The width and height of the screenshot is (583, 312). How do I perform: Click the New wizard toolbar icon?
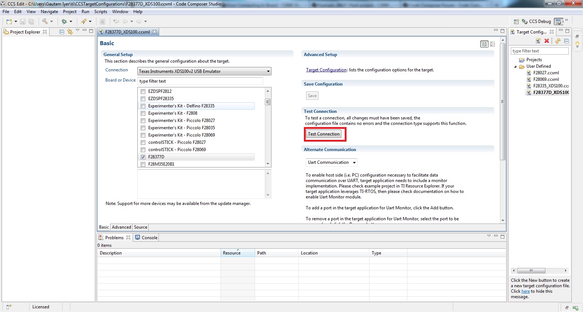coord(9,21)
